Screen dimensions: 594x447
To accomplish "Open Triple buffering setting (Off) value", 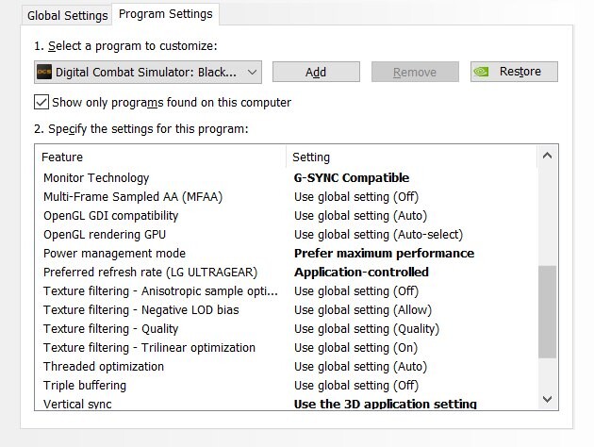I will [356, 386].
